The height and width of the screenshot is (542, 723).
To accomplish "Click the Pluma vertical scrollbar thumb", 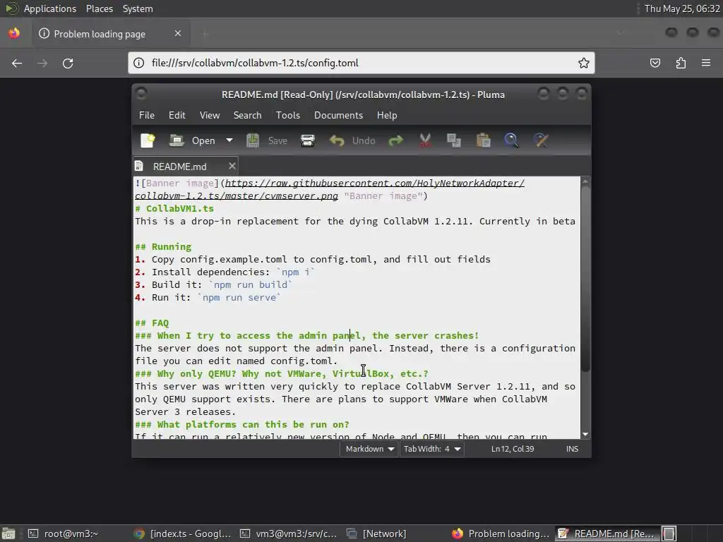I will 585,279.
